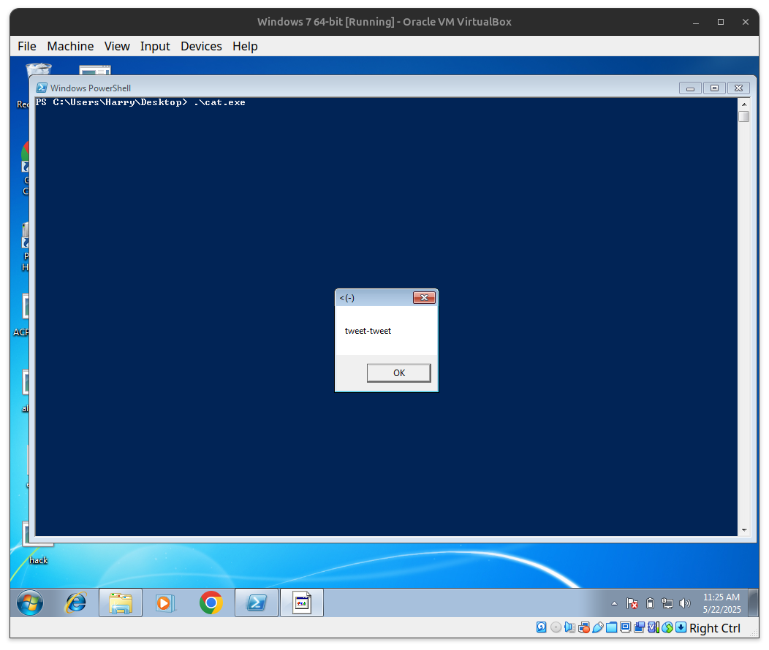This screenshot has height=650, width=769.
Task: Open the Windows Start orb
Action: (x=30, y=603)
